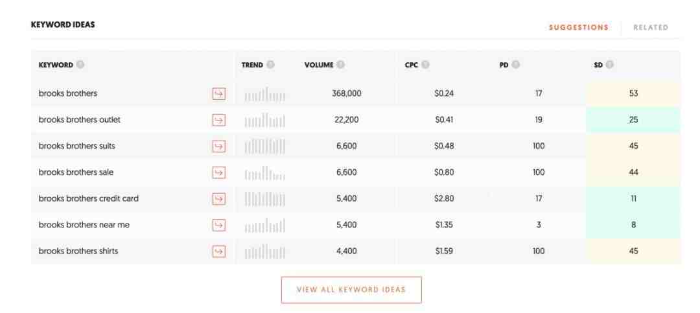Select the brooks brothers outlet keyword

[x=80, y=120]
